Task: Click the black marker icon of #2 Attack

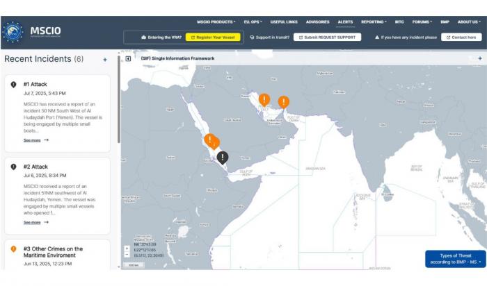Action: (x=13, y=167)
